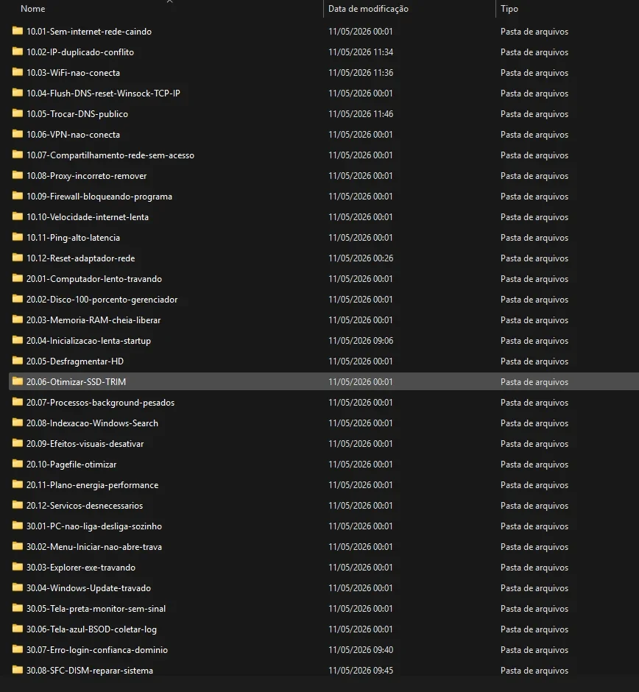639x692 pixels.
Task: Click folder icon of 10.02-IP-duplicado-conflito
Action: pos(18,52)
